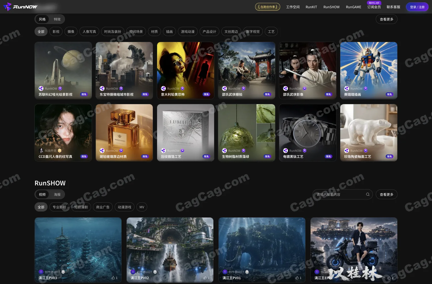The width and height of the screenshot is (432, 284).
Task: Like the 漓江王PV01 video thumbs-up icon
Action: [297, 278]
